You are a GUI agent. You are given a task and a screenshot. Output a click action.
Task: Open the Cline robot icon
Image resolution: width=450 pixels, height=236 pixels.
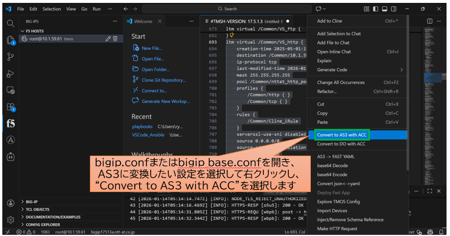point(10,157)
